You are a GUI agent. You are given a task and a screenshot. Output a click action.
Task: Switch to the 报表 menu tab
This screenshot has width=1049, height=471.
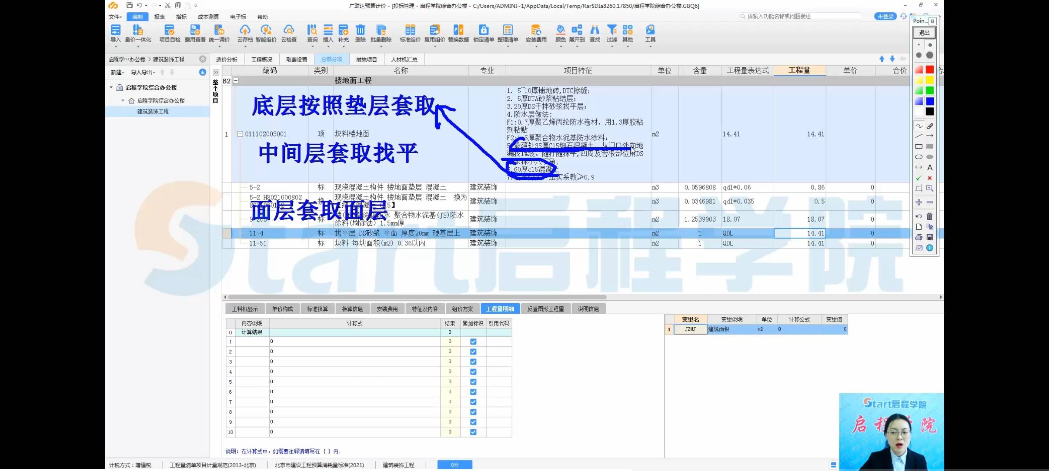click(159, 17)
